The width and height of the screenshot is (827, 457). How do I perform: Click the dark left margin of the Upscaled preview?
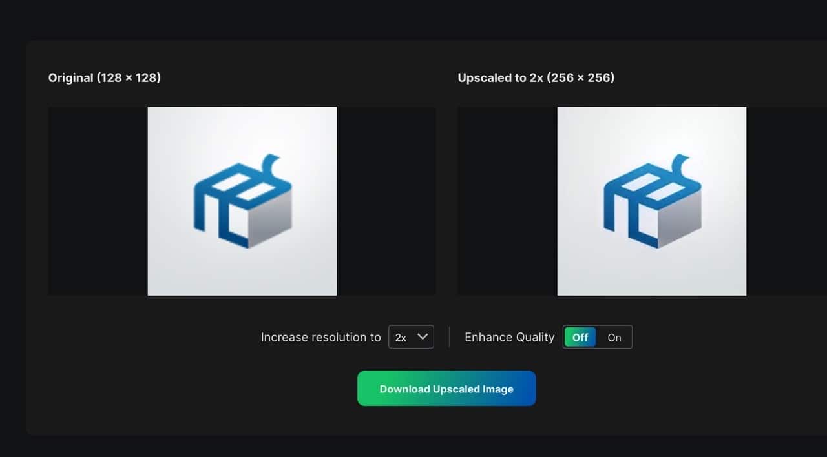(507, 201)
